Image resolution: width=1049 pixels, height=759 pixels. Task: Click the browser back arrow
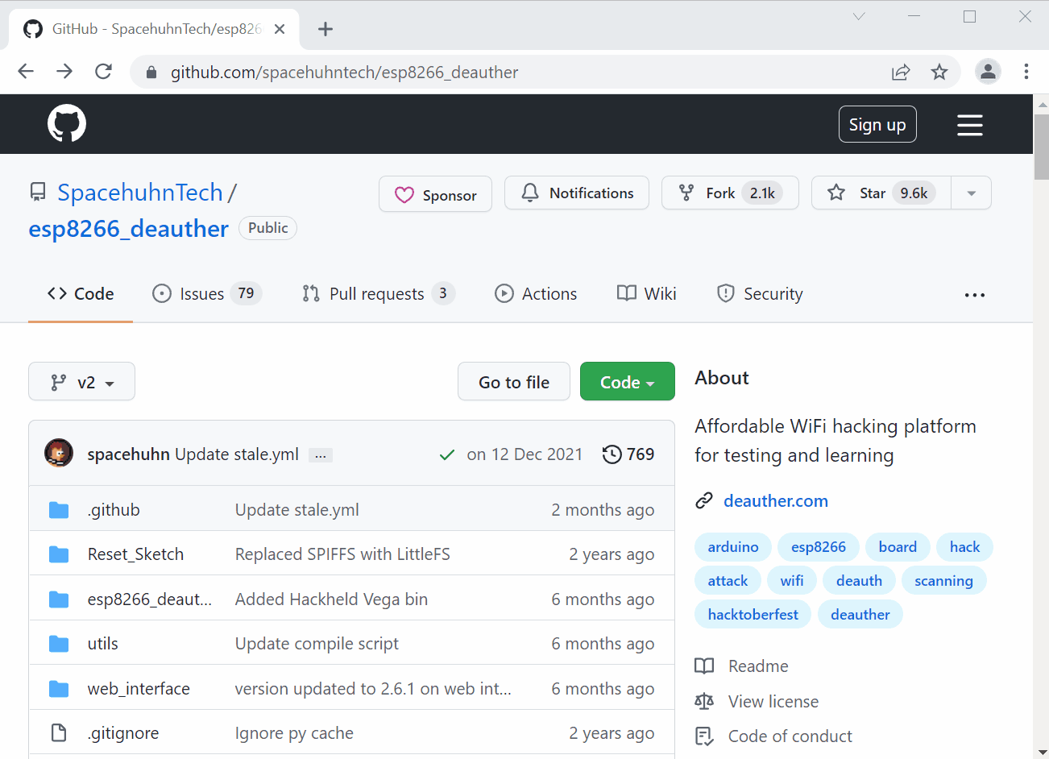(26, 72)
